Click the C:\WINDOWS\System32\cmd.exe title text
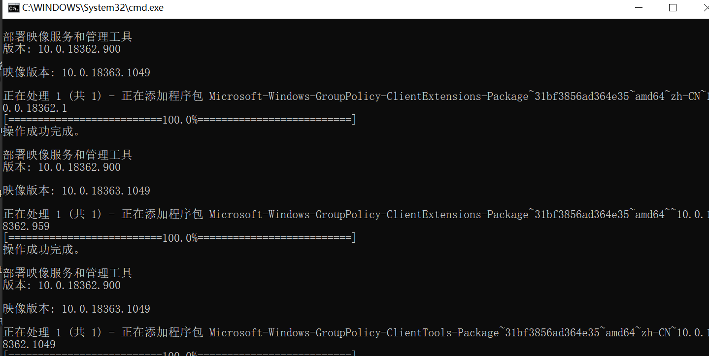Screen dimensions: 709x356 click(x=93, y=8)
